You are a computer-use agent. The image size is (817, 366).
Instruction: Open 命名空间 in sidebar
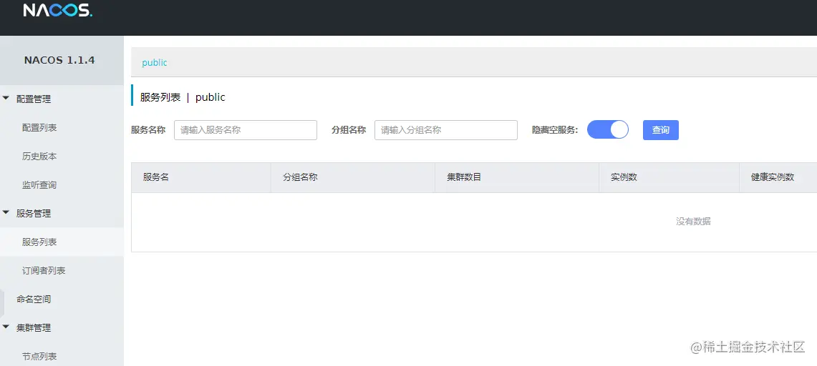pos(34,299)
